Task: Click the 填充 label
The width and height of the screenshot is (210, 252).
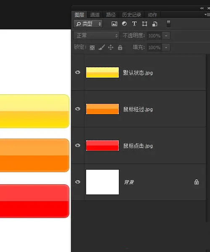Action: [x=139, y=47]
